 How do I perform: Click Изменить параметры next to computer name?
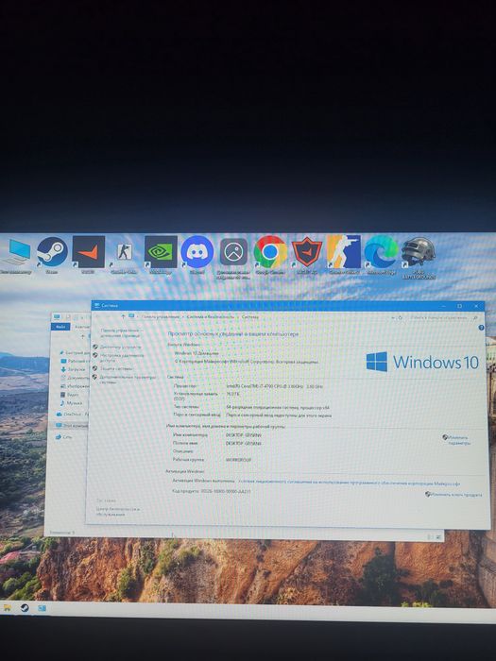tap(458, 440)
